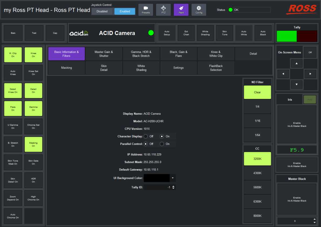Screen dimensions: 321x227
Task: Select the 1/16 ND Filter button
Action: click(x=257, y=121)
